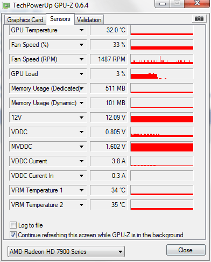Click the camera screenshot icon

tap(199, 18)
